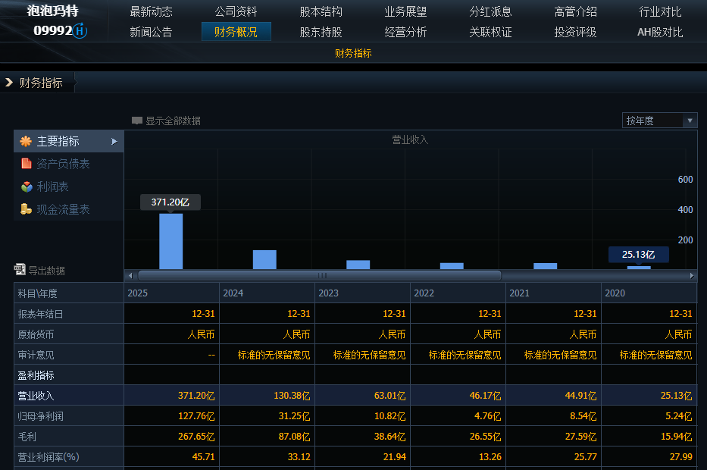The width and height of the screenshot is (707, 470).
Task: Switch to the 股本结构 tab
Action: (x=321, y=11)
